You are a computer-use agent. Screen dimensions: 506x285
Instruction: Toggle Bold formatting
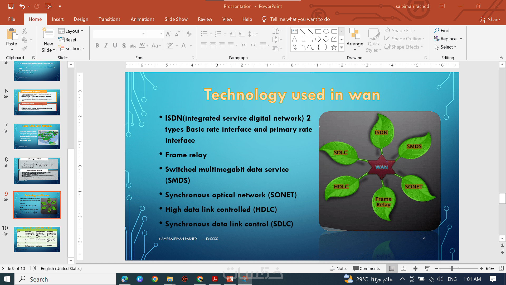tap(97, 46)
